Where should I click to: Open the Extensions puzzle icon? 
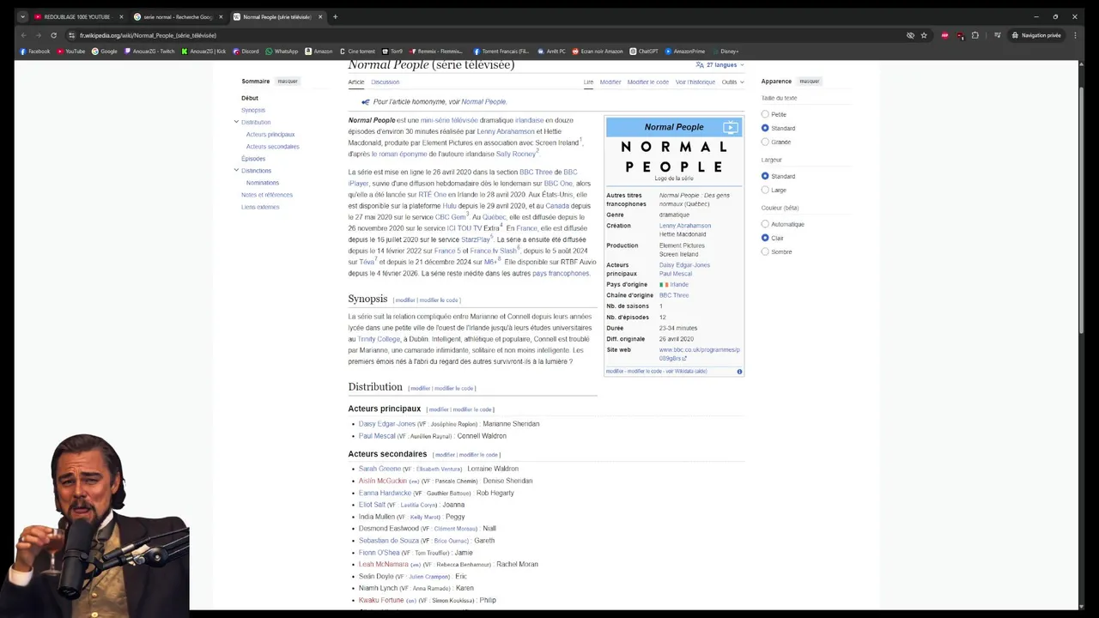point(975,35)
